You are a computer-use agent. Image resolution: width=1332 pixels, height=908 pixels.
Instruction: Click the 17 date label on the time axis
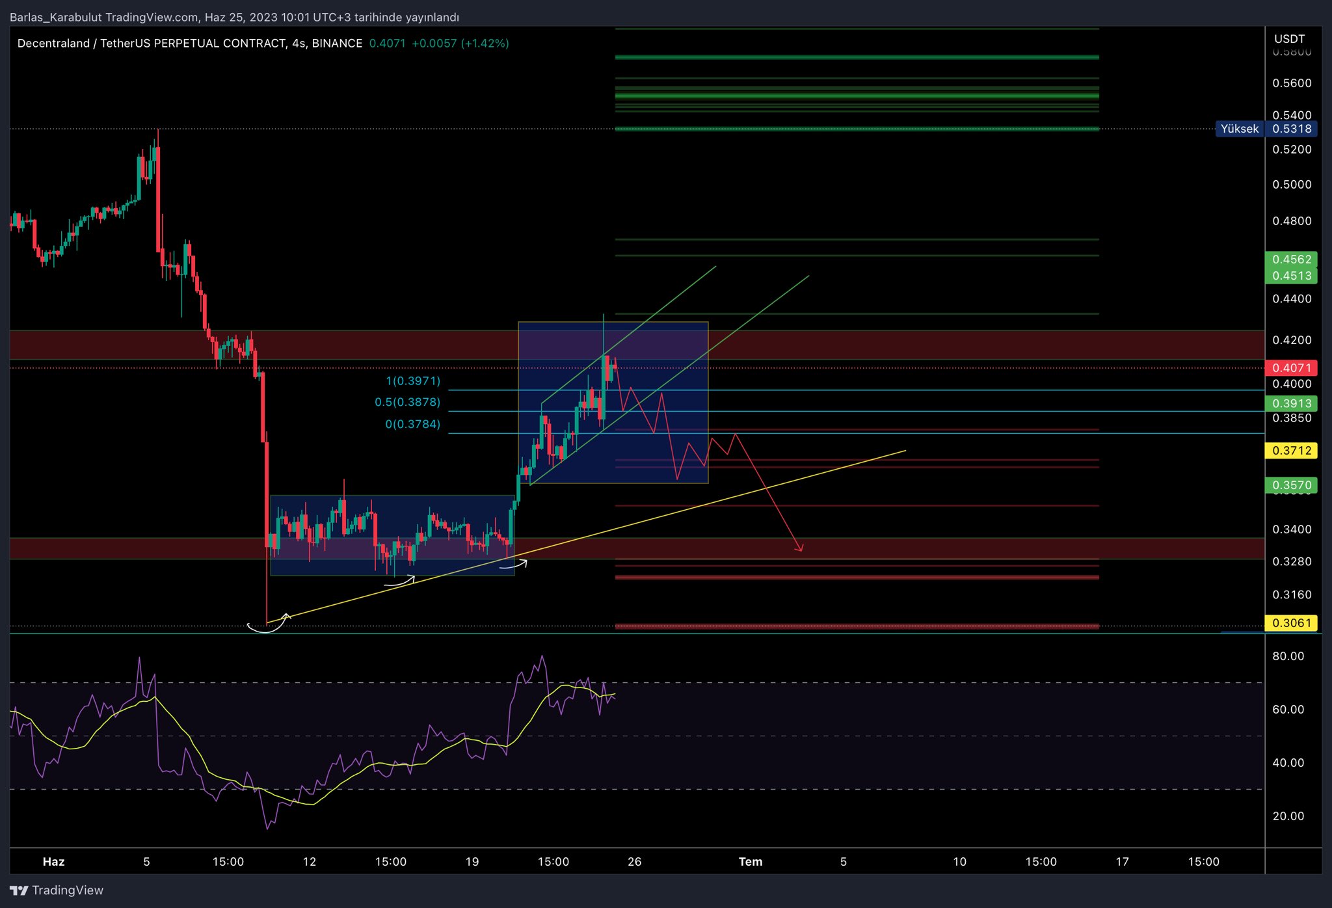pos(1123,862)
